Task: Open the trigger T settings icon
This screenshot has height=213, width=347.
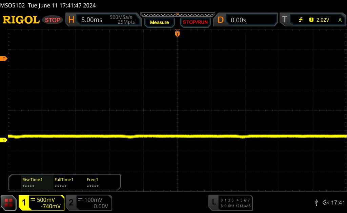Action: 285,20
